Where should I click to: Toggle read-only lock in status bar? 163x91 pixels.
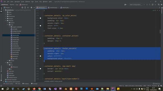tap(158, 86)
